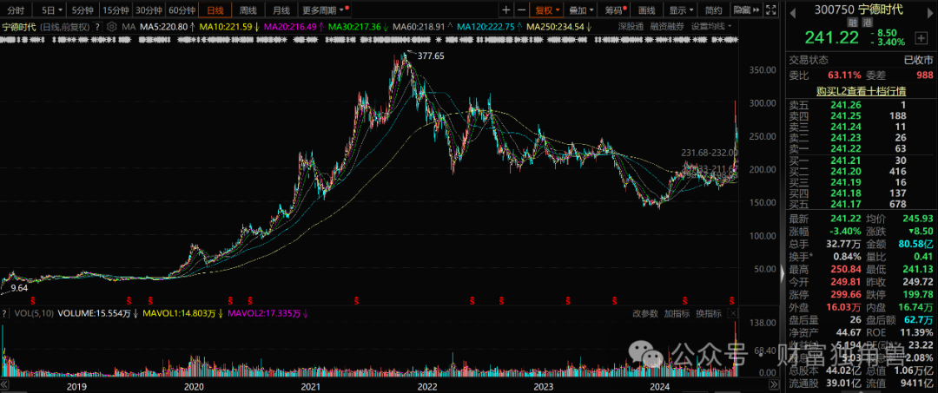The image size is (938, 393).
Task: Expand the 5日 period dropdown
Action: 52,10
